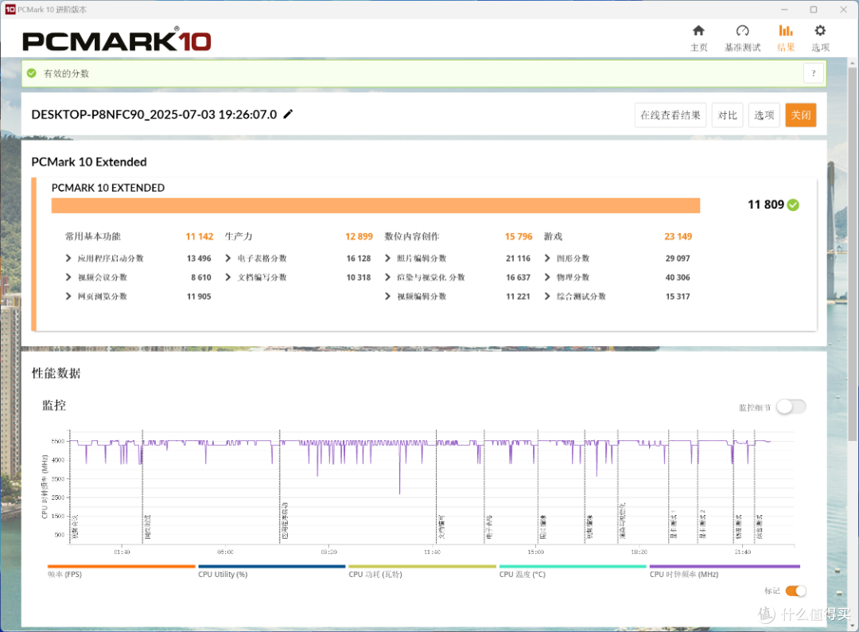Click the orange 关闭 button
Image resolution: width=859 pixels, height=632 pixels.
coord(800,115)
